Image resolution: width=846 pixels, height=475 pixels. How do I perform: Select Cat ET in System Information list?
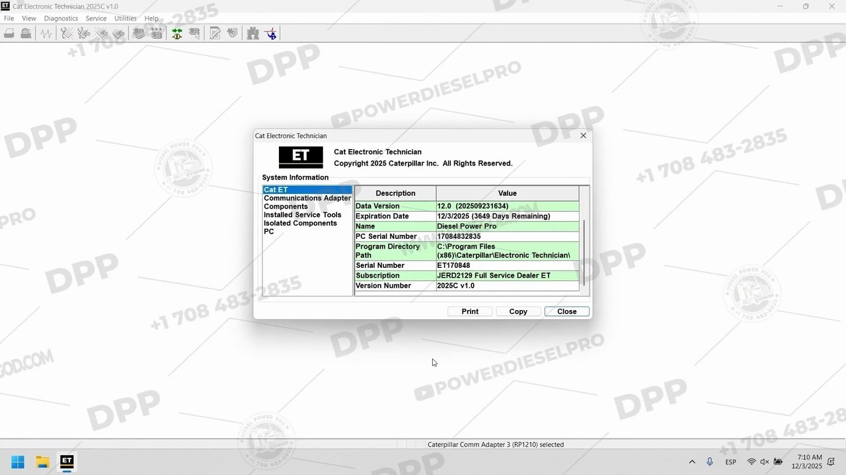pos(307,190)
